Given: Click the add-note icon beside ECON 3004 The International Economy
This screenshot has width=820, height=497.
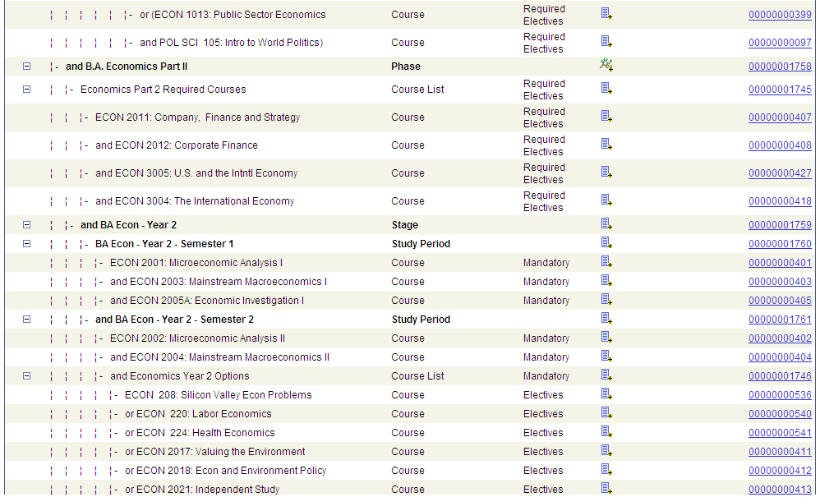Looking at the screenshot, I should point(606,201).
